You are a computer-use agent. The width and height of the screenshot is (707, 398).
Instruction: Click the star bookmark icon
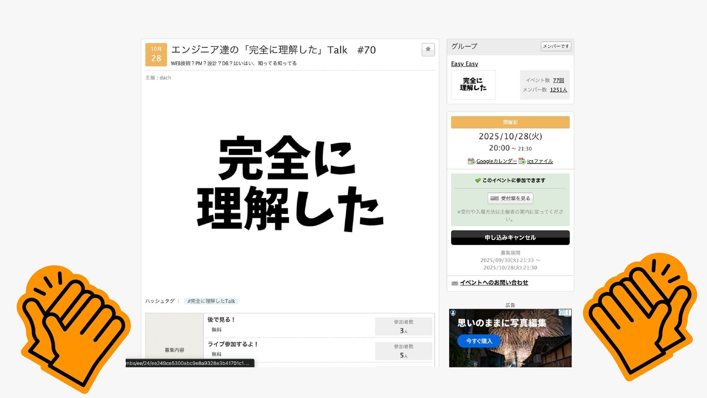(x=428, y=49)
